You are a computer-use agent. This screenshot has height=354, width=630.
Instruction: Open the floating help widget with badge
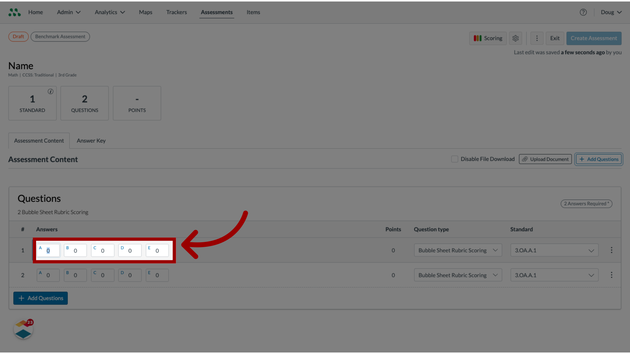coord(23,329)
